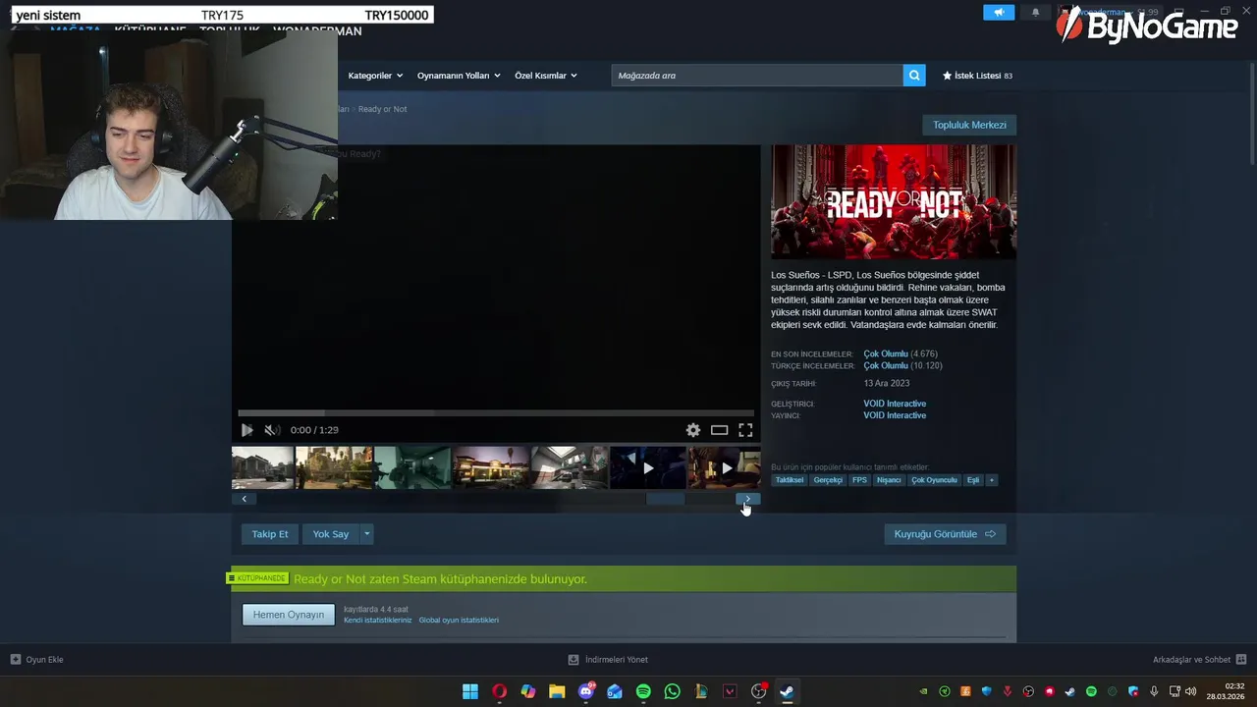
Task: Select the Taktiksel tag
Action: 790,480
